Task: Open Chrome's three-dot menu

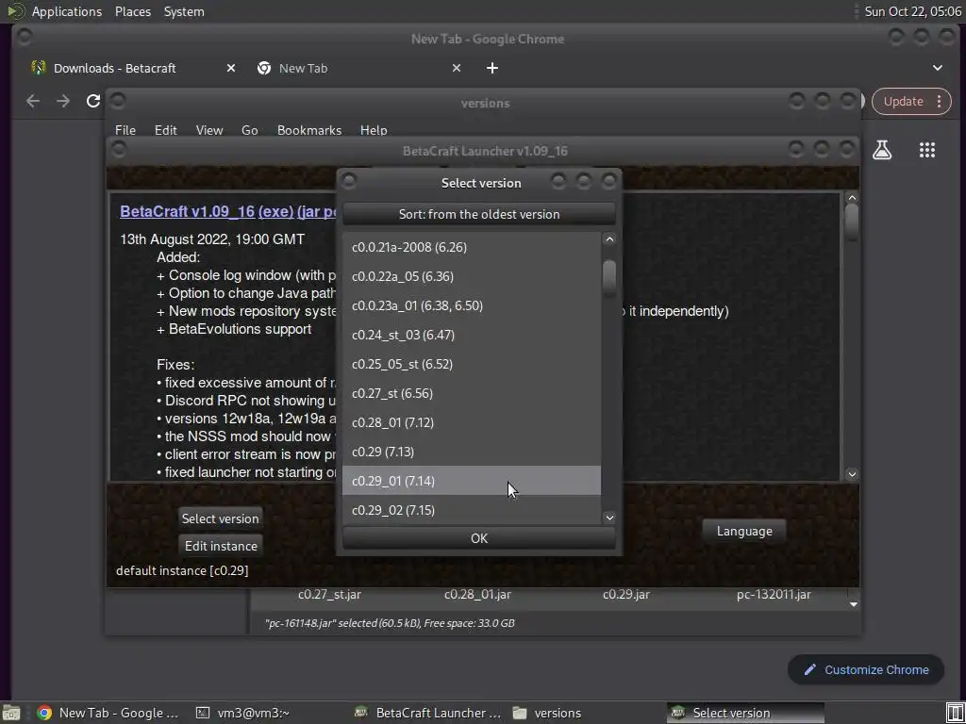Action: pos(939,102)
